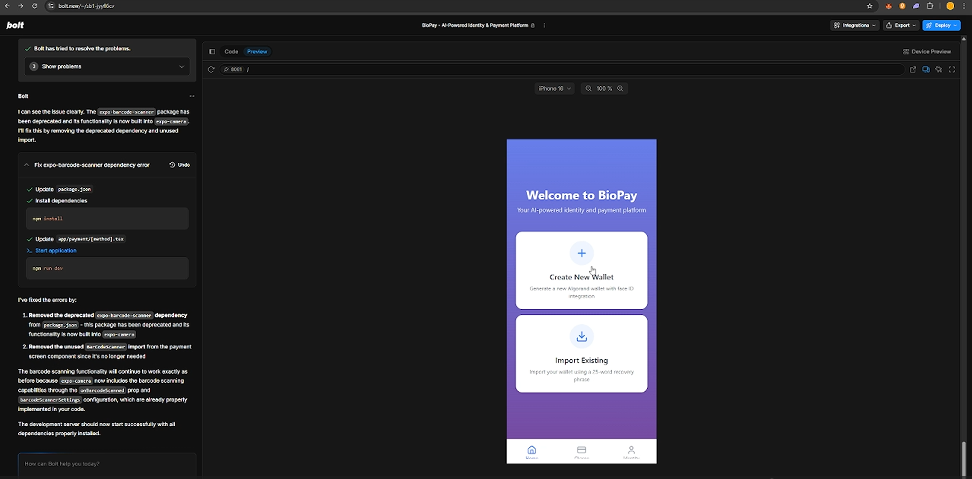Open the Integrations dropdown menu
Image resolution: width=972 pixels, height=479 pixels.
point(854,25)
